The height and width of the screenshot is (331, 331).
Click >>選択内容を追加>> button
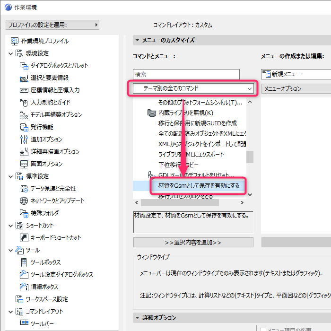[193, 242]
